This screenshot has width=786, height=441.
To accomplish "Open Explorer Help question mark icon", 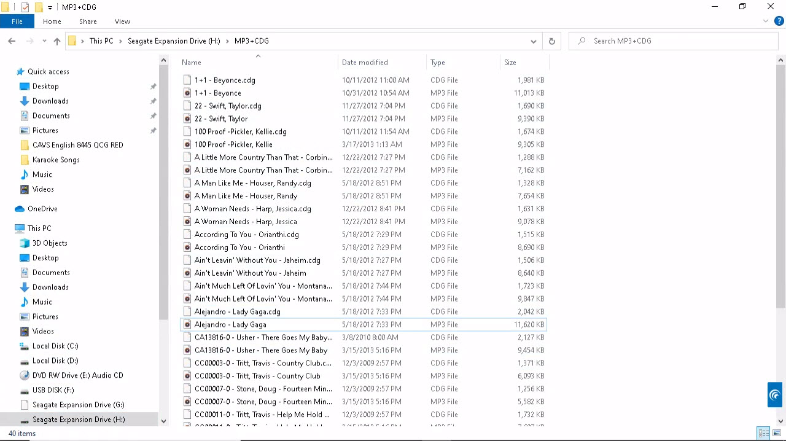I will (779, 21).
